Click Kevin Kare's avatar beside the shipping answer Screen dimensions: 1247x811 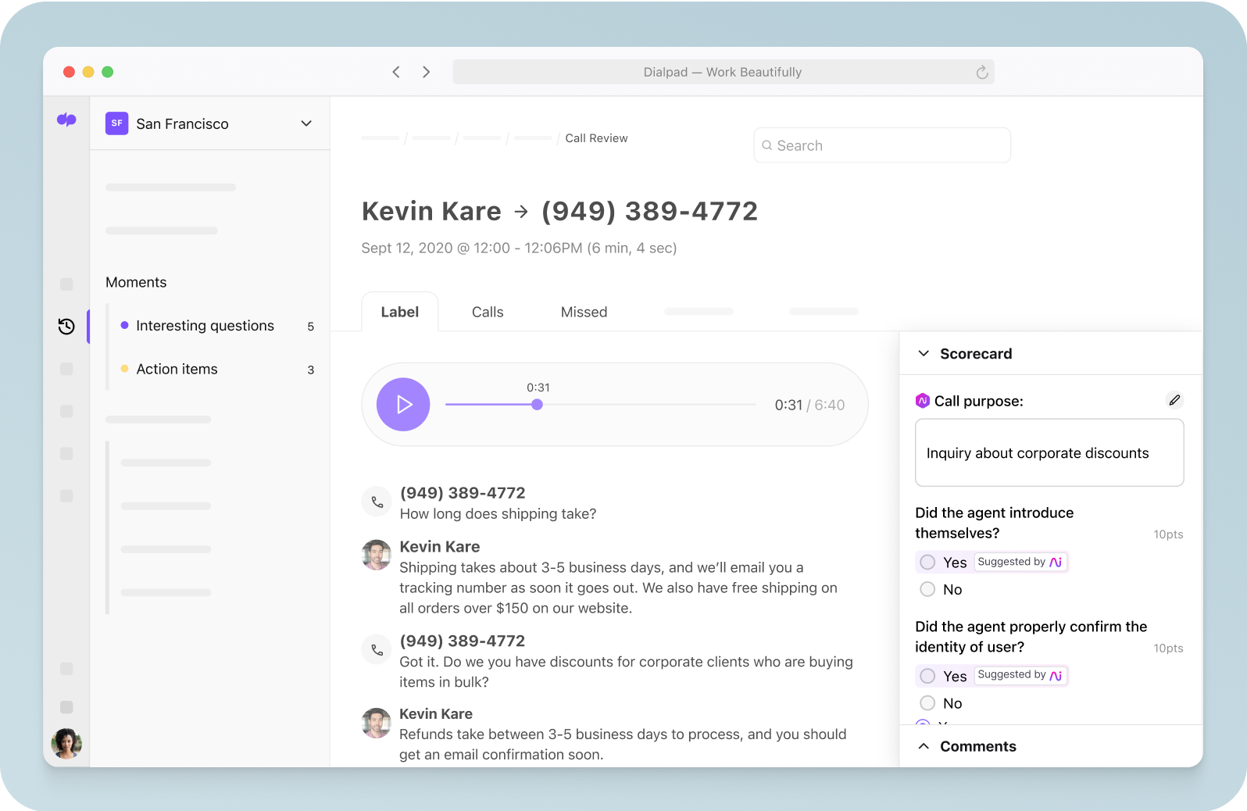pos(377,555)
